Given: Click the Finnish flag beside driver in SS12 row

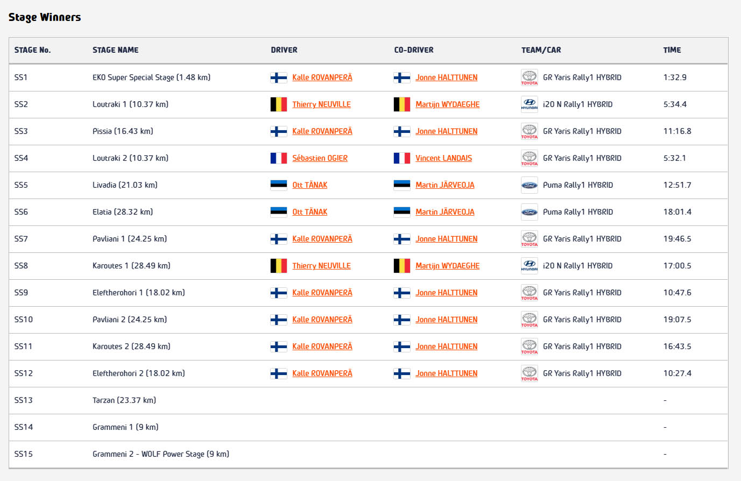Looking at the screenshot, I should click(x=278, y=373).
